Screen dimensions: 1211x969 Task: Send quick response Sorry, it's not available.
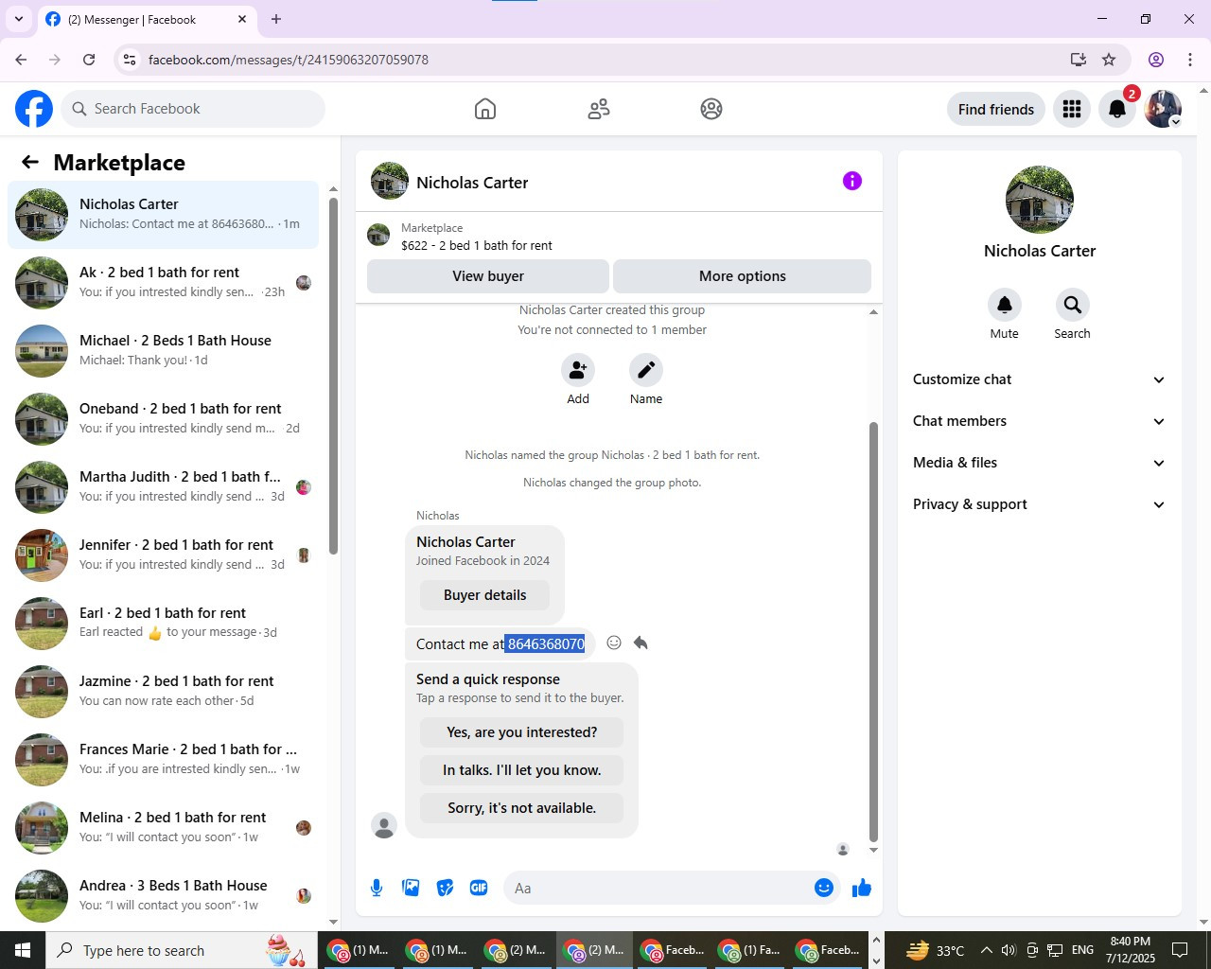[522, 808]
